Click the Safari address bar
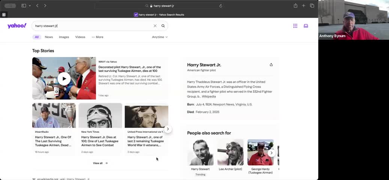 coord(160,6)
